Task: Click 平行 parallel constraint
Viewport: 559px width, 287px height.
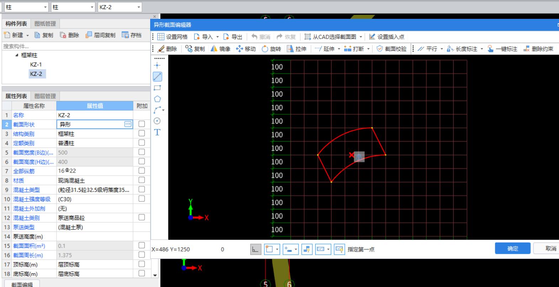Action: coord(427,49)
